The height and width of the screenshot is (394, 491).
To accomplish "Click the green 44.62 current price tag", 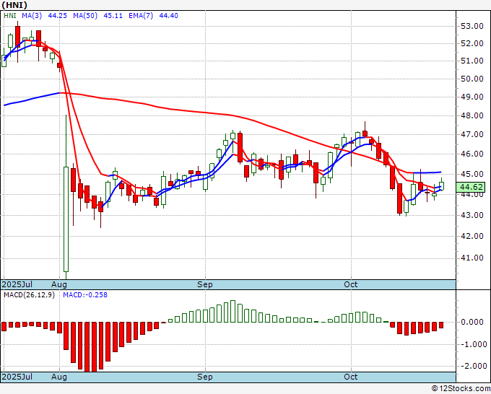I will pyautogui.click(x=471, y=187).
